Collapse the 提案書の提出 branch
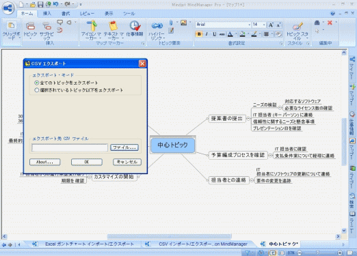The image size is (357, 256). point(248,119)
